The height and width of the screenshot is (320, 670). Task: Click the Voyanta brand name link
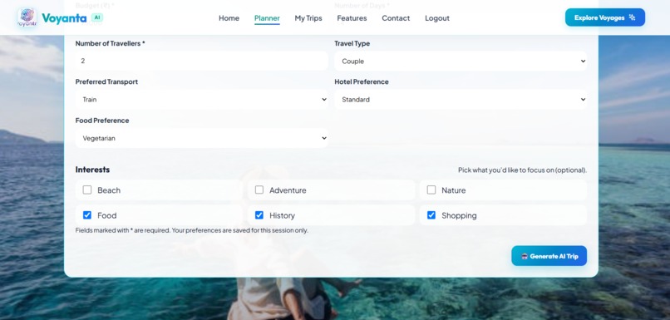(x=64, y=18)
